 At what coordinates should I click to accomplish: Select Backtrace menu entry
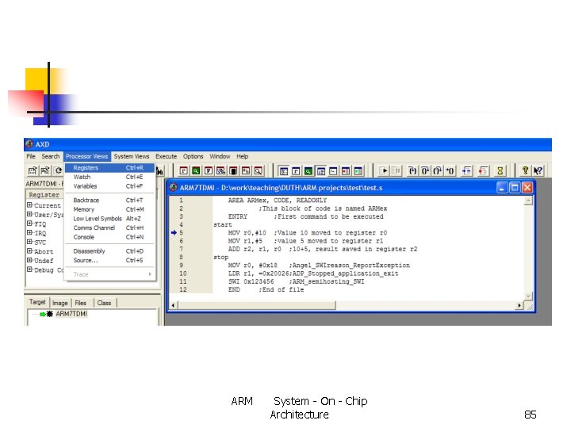pos(109,201)
